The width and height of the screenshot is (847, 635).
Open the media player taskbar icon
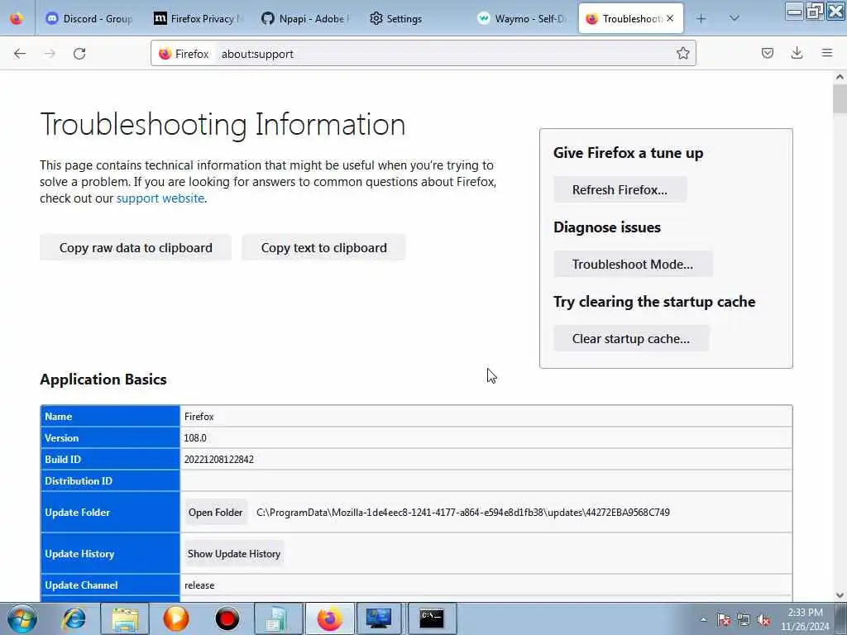176,618
